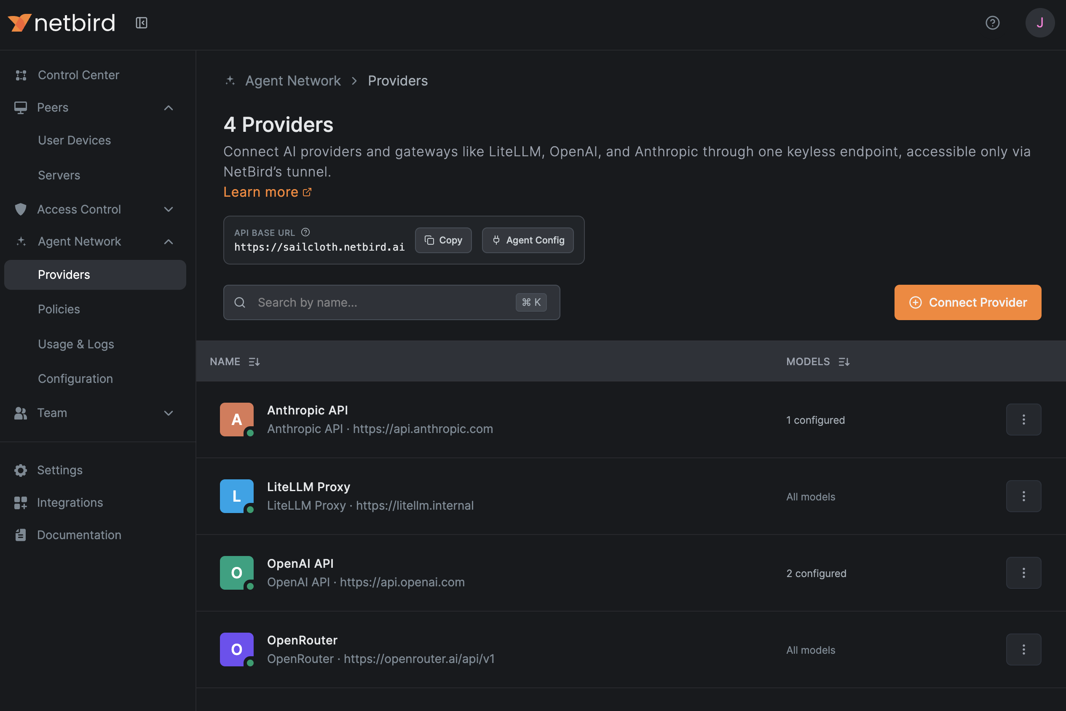Viewport: 1066px width, 711px height.
Task: Click LiteLLM Proxy provider name
Action: (x=309, y=486)
